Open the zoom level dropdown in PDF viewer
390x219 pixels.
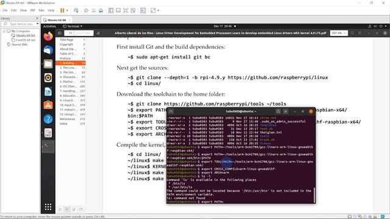click(339, 33)
